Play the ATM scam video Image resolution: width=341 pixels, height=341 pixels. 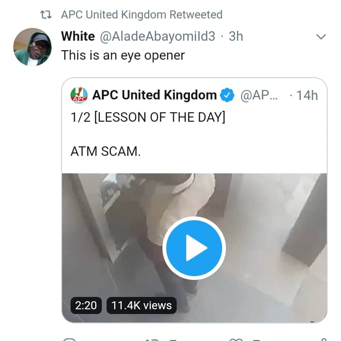[x=194, y=248]
